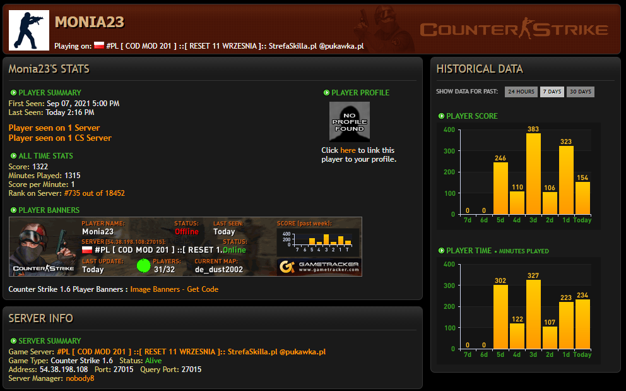
Task: Click the Poland flag in the header
Action: pyautogui.click(x=99, y=45)
